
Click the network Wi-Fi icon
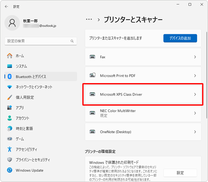[10, 87]
